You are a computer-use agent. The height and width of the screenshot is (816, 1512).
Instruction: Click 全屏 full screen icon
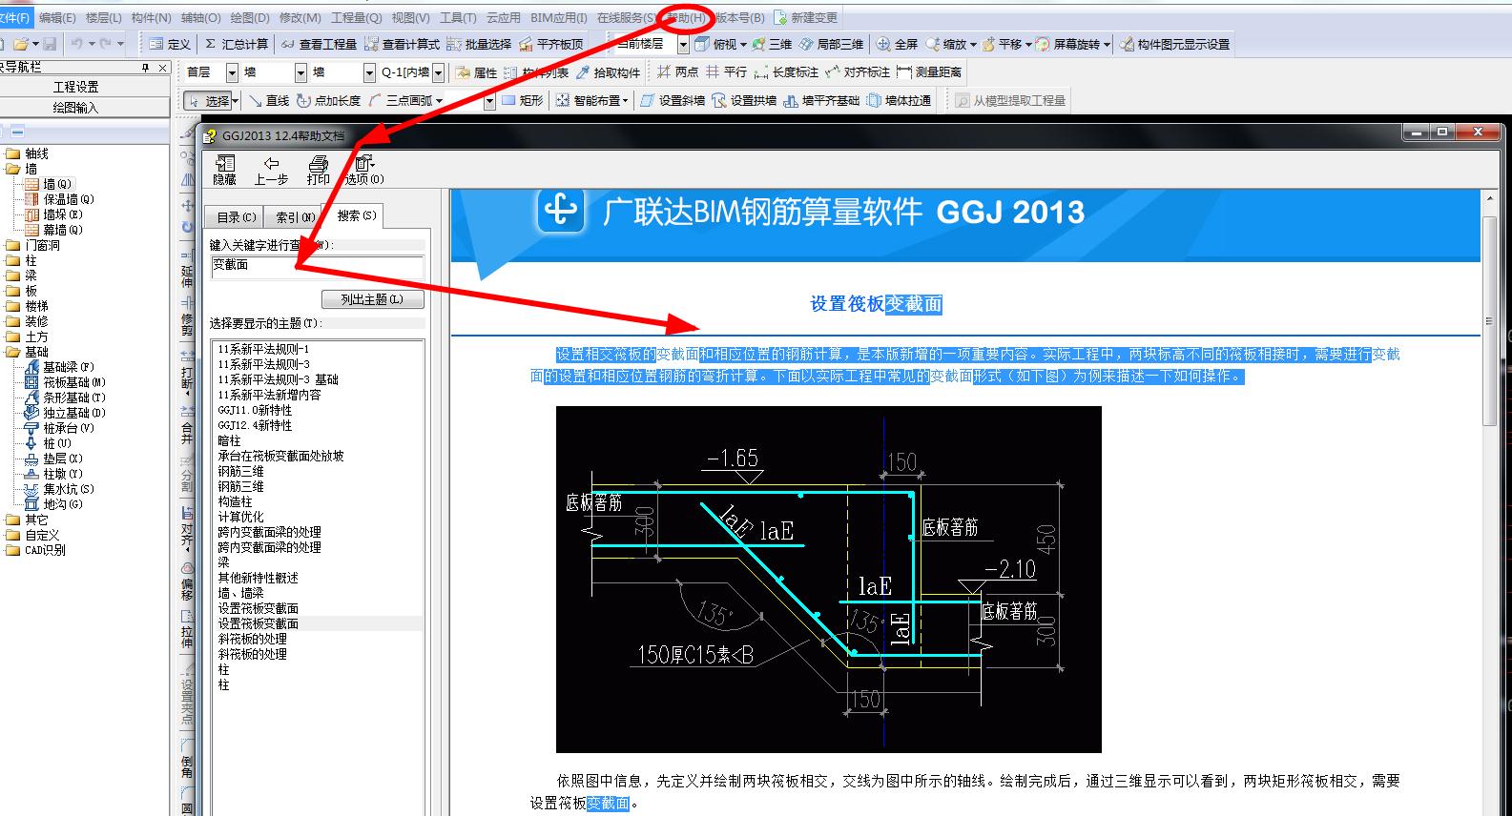point(897,44)
